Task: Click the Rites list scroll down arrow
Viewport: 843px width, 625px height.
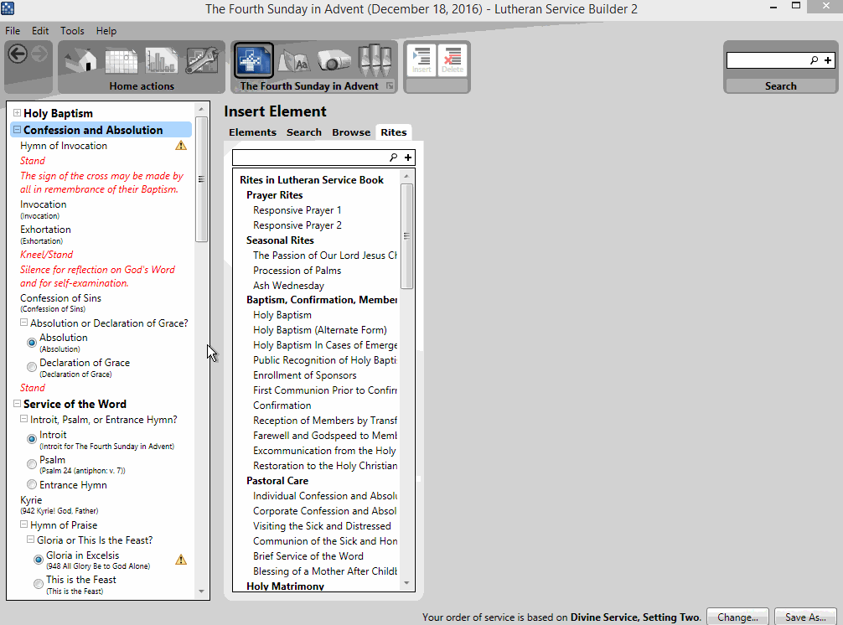Action: [406, 583]
